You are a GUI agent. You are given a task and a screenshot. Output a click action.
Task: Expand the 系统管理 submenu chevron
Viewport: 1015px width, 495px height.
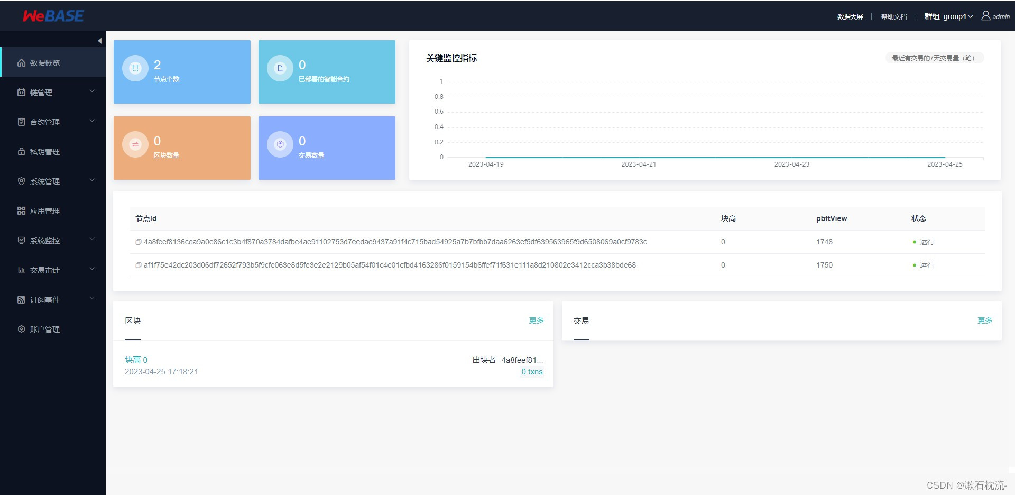click(92, 180)
